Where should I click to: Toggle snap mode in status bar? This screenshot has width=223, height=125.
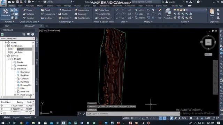click(x=136, y=118)
